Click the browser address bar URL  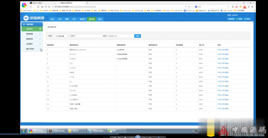tap(76, 7)
